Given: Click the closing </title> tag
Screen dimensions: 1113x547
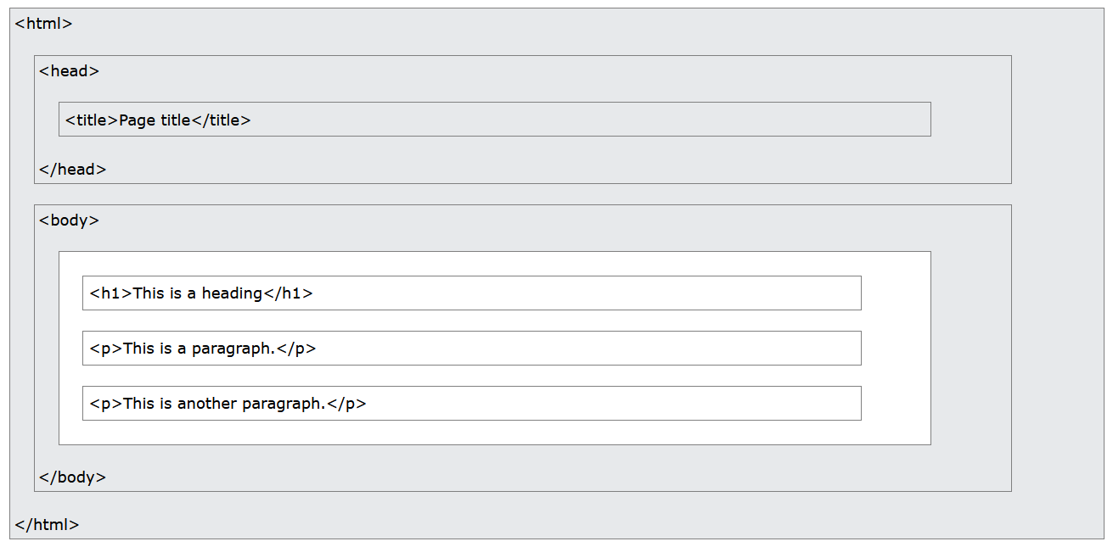Looking at the screenshot, I should point(221,120).
